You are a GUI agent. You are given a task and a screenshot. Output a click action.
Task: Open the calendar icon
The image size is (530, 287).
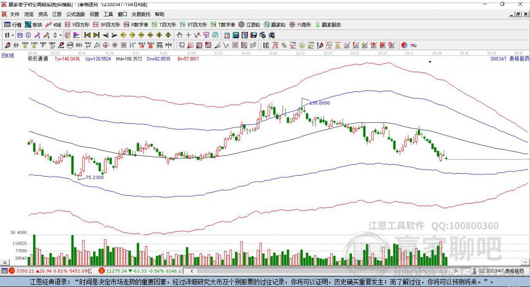[227, 35]
